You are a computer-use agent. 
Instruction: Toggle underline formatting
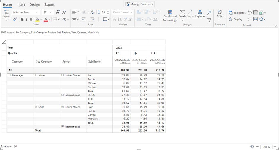point(31,20)
